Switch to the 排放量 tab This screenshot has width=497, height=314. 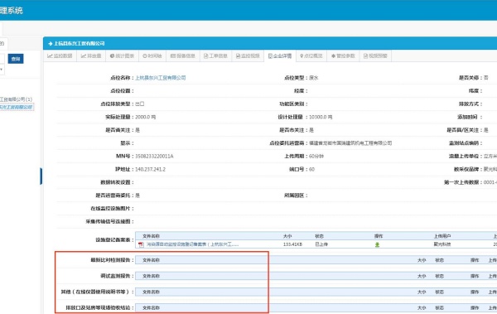[91, 56]
